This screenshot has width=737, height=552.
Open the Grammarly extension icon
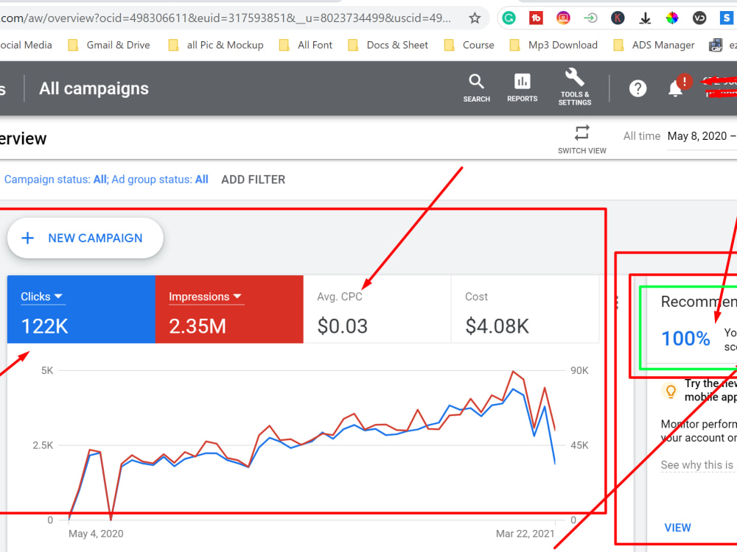[509, 18]
